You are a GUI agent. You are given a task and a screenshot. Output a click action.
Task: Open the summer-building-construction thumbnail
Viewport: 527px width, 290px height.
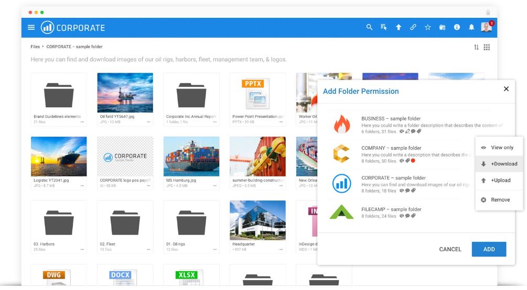tap(258, 157)
